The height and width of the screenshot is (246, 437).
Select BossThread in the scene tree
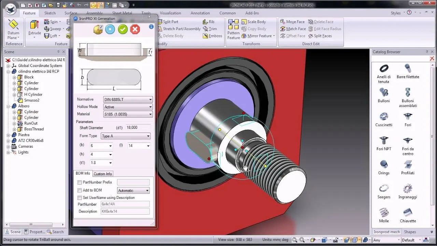click(34, 129)
